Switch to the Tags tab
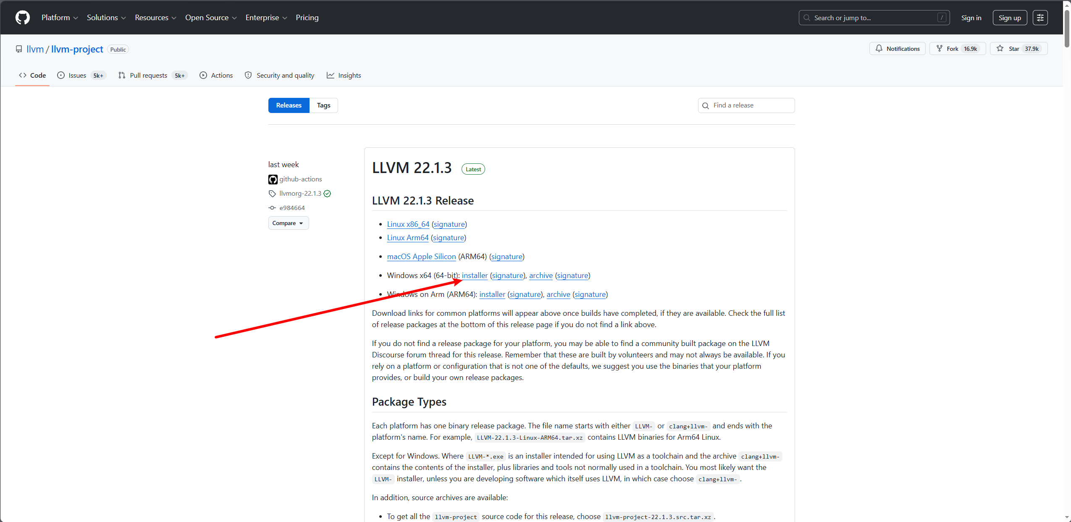 [323, 105]
